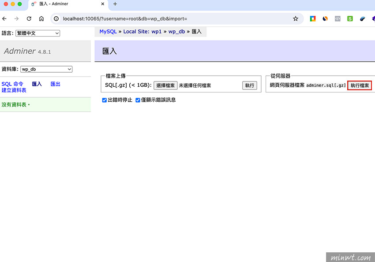Go back with the browser back arrow

tap(4, 18)
